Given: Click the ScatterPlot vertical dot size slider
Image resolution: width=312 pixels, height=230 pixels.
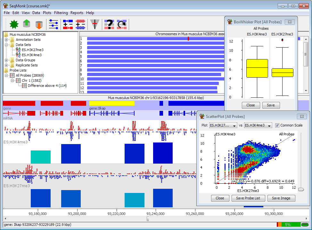Looking at the screenshot, I should pyautogui.click(x=301, y=189).
